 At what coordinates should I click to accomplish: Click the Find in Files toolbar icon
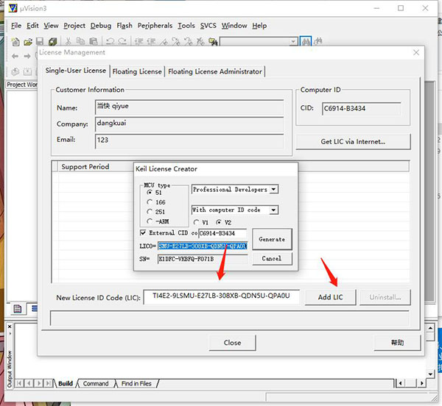(213, 42)
